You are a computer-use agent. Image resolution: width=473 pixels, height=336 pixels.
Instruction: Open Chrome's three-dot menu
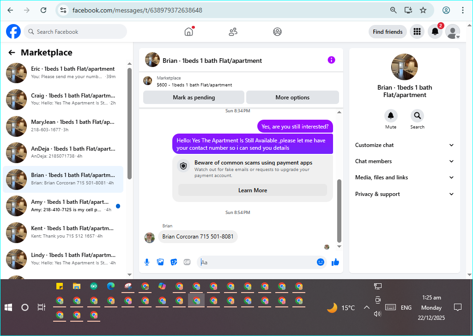pyautogui.click(x=463, y=10)
